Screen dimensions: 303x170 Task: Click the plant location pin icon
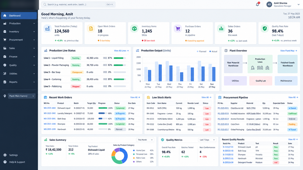pos(5,96)
